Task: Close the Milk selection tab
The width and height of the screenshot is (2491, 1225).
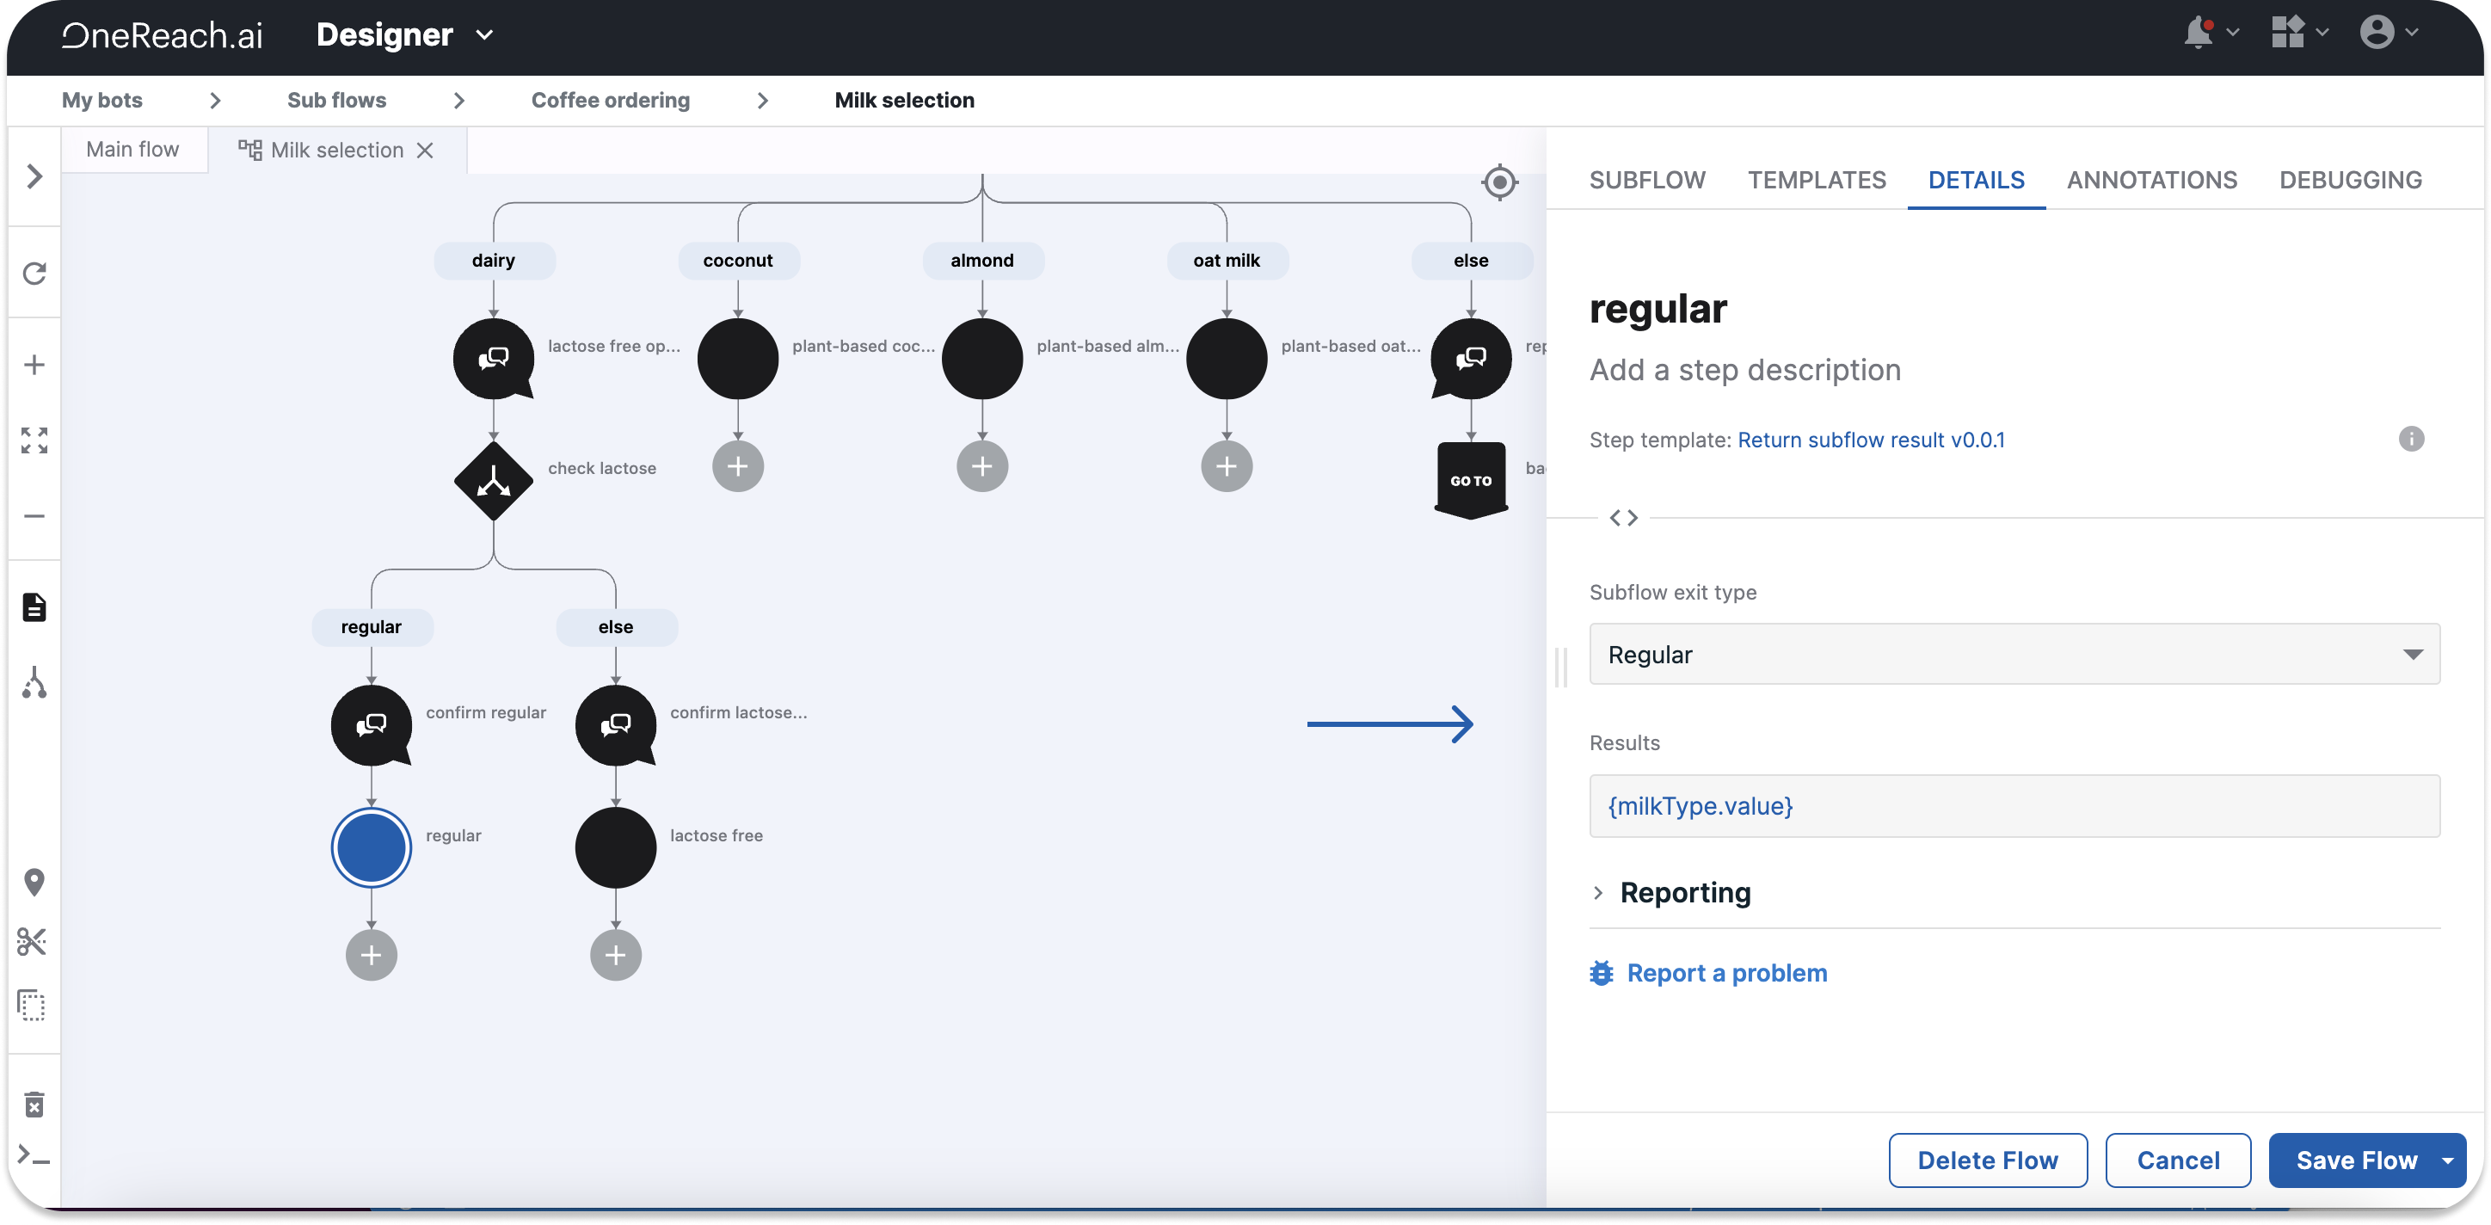Action: coord(425,150)
